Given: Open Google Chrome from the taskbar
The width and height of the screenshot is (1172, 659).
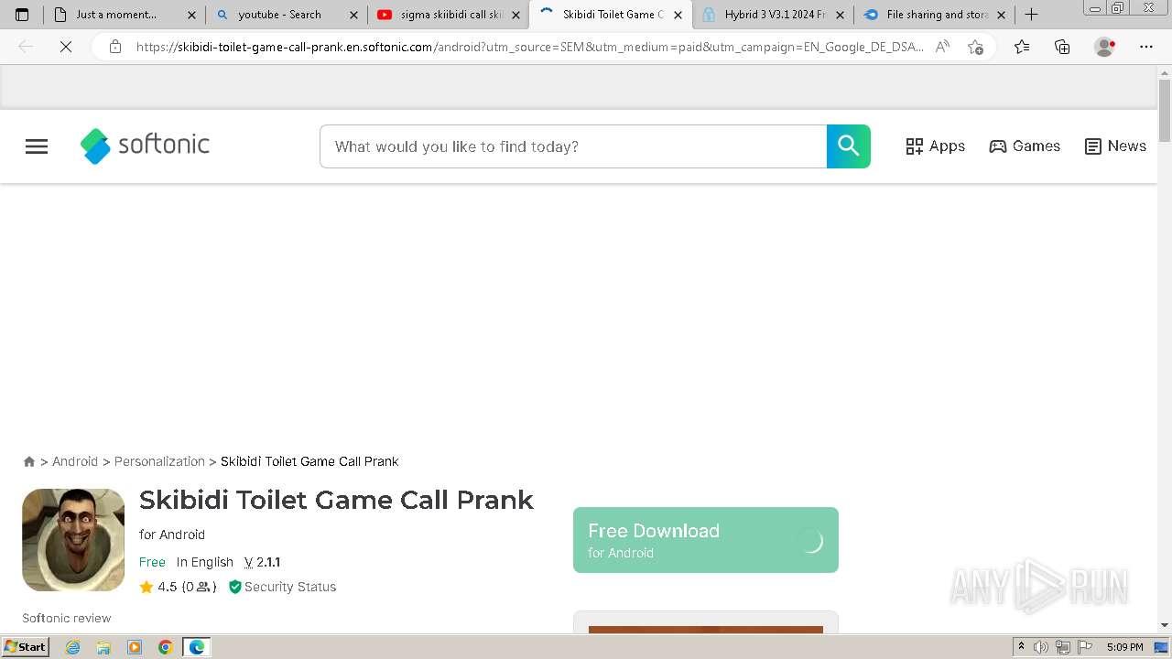Looking at the screenshot, I should (166, 647).
